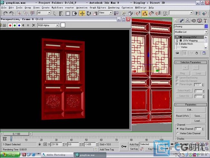Open the Modifiers menu

[x=57, y=8]
